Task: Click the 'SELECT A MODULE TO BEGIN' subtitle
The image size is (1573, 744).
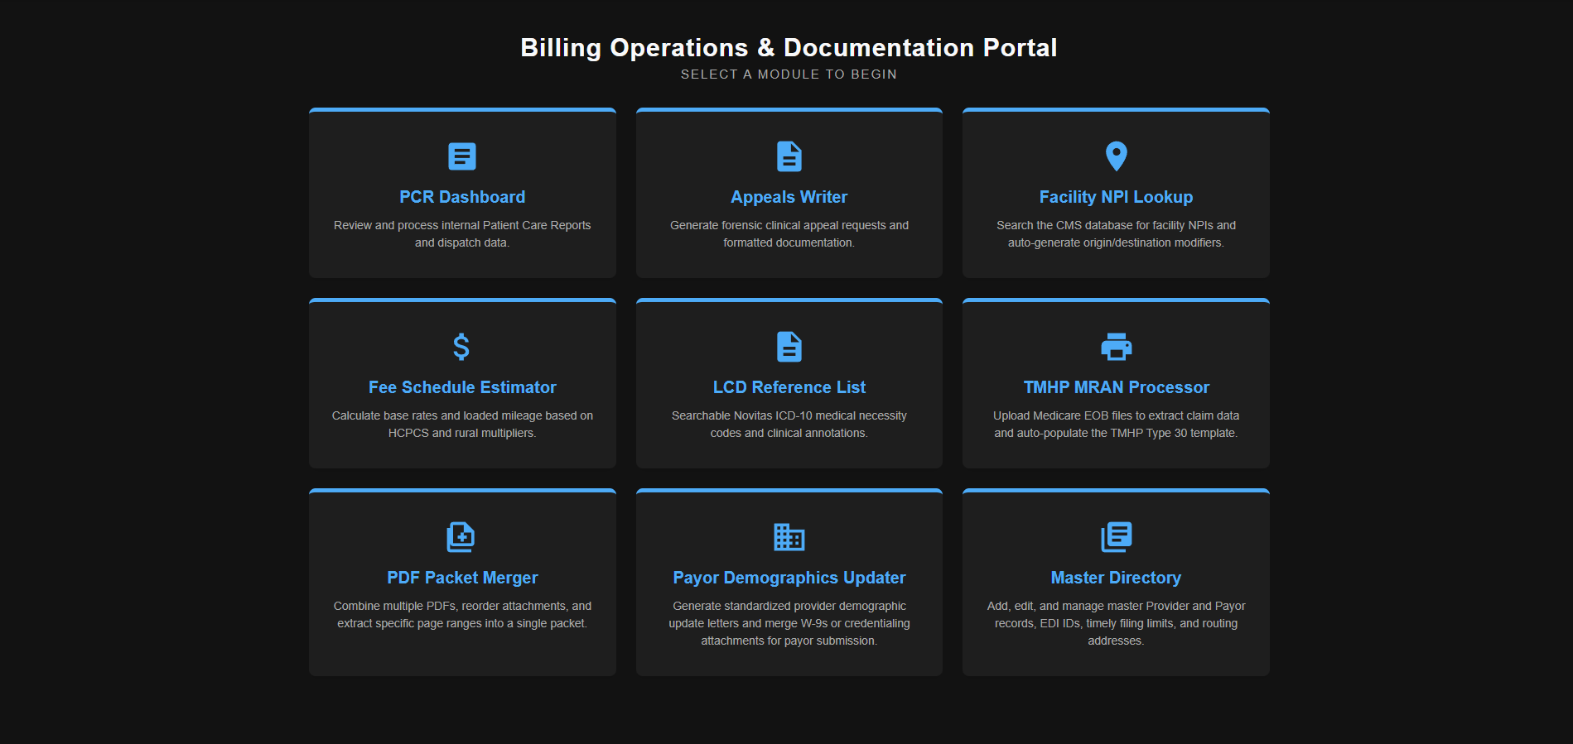Action: (x=789, y=74)
